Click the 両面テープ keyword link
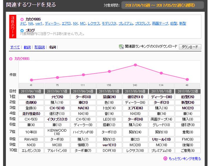 160,23
